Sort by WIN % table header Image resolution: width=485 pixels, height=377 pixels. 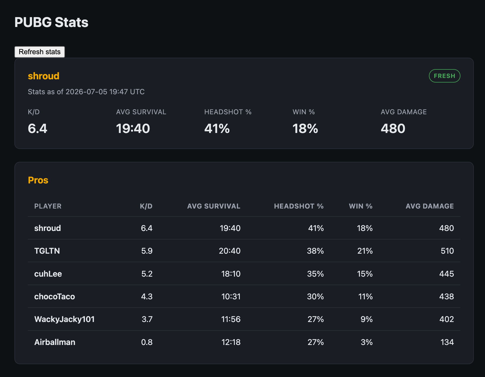click(361, 206)
